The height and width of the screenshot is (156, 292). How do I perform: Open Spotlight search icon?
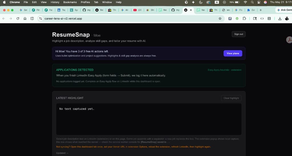pos(252,2)
